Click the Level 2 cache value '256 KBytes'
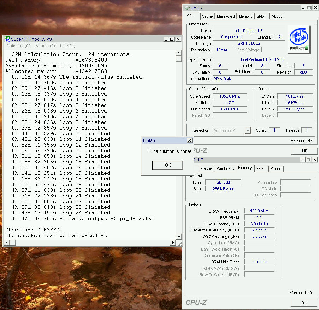The width and height of the screenshot is (319, 310). (295, 109)
